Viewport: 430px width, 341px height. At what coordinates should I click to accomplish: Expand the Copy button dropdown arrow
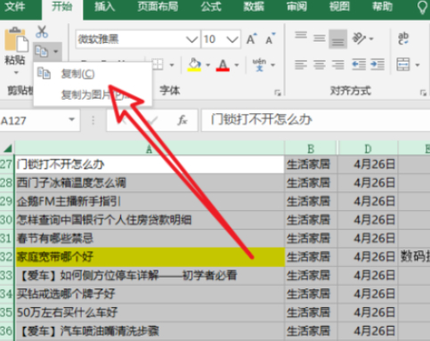click(56, 52)
